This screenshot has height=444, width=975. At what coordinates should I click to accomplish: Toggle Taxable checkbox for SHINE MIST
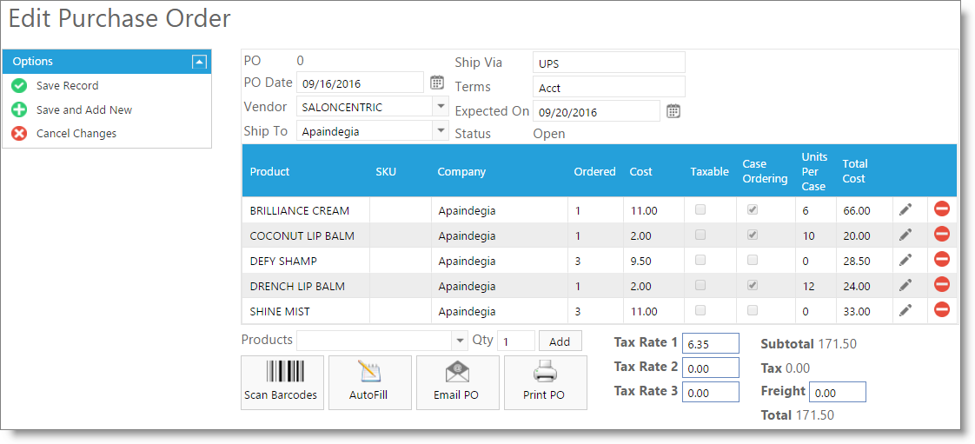point(700,309)
